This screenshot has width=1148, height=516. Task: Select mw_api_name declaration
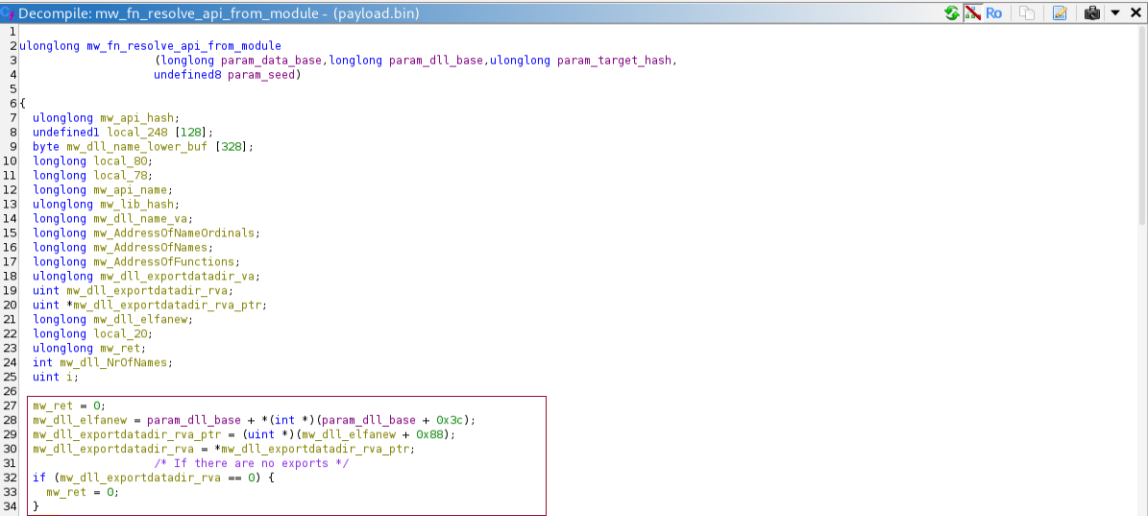[131, 189]
